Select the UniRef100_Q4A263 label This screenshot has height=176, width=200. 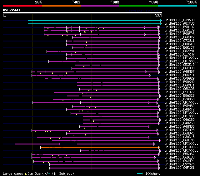[179, 123]
